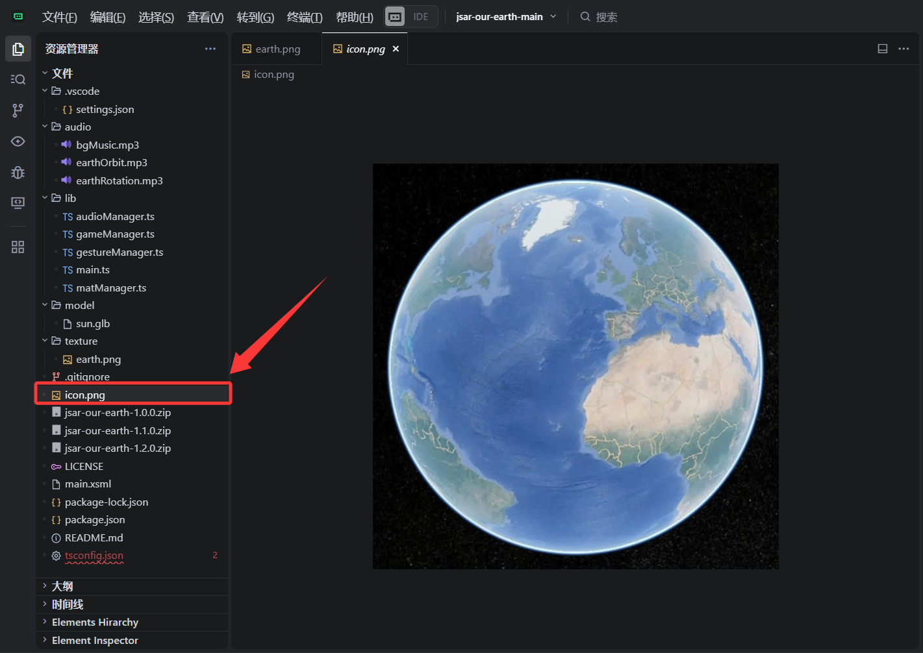Open gameManager.ts file in explorer
This screenshot has height=653, width=923.
pos(115,234)
